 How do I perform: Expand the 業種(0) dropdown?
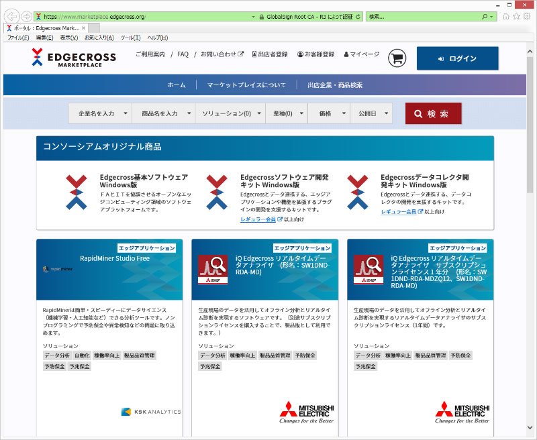pos(287,113)
